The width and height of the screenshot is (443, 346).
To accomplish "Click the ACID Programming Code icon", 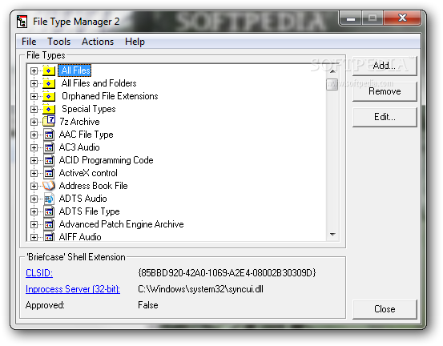I will (49, 160).
